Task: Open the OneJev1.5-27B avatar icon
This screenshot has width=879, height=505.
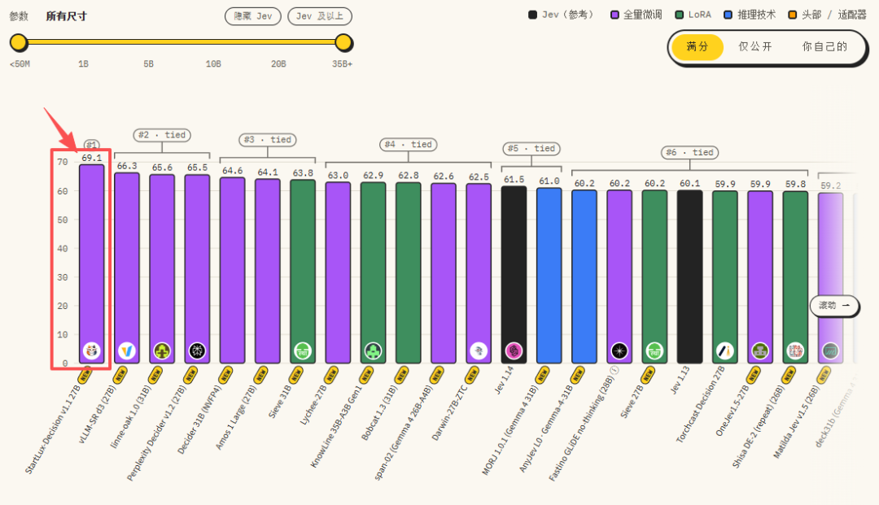Action: tap(759, 351)
